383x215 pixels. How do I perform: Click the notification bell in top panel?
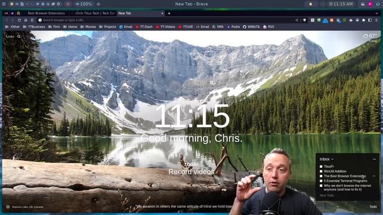point(311,4)
